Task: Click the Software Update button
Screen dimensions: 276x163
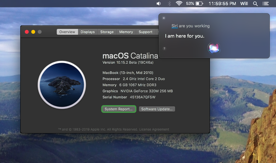Action: coord(157,109)
